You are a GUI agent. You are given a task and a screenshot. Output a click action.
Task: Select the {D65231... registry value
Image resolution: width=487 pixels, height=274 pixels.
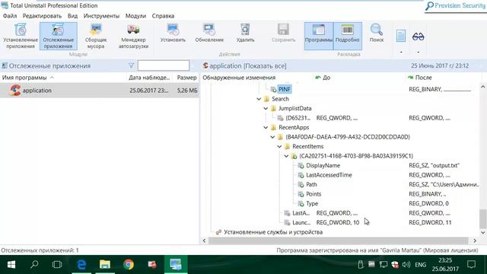point(298,118)
